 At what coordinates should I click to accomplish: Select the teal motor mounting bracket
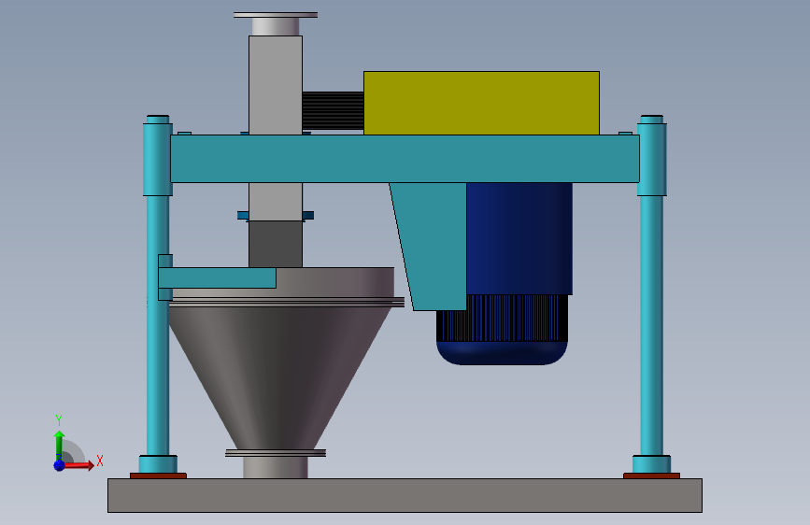(432, 246)
